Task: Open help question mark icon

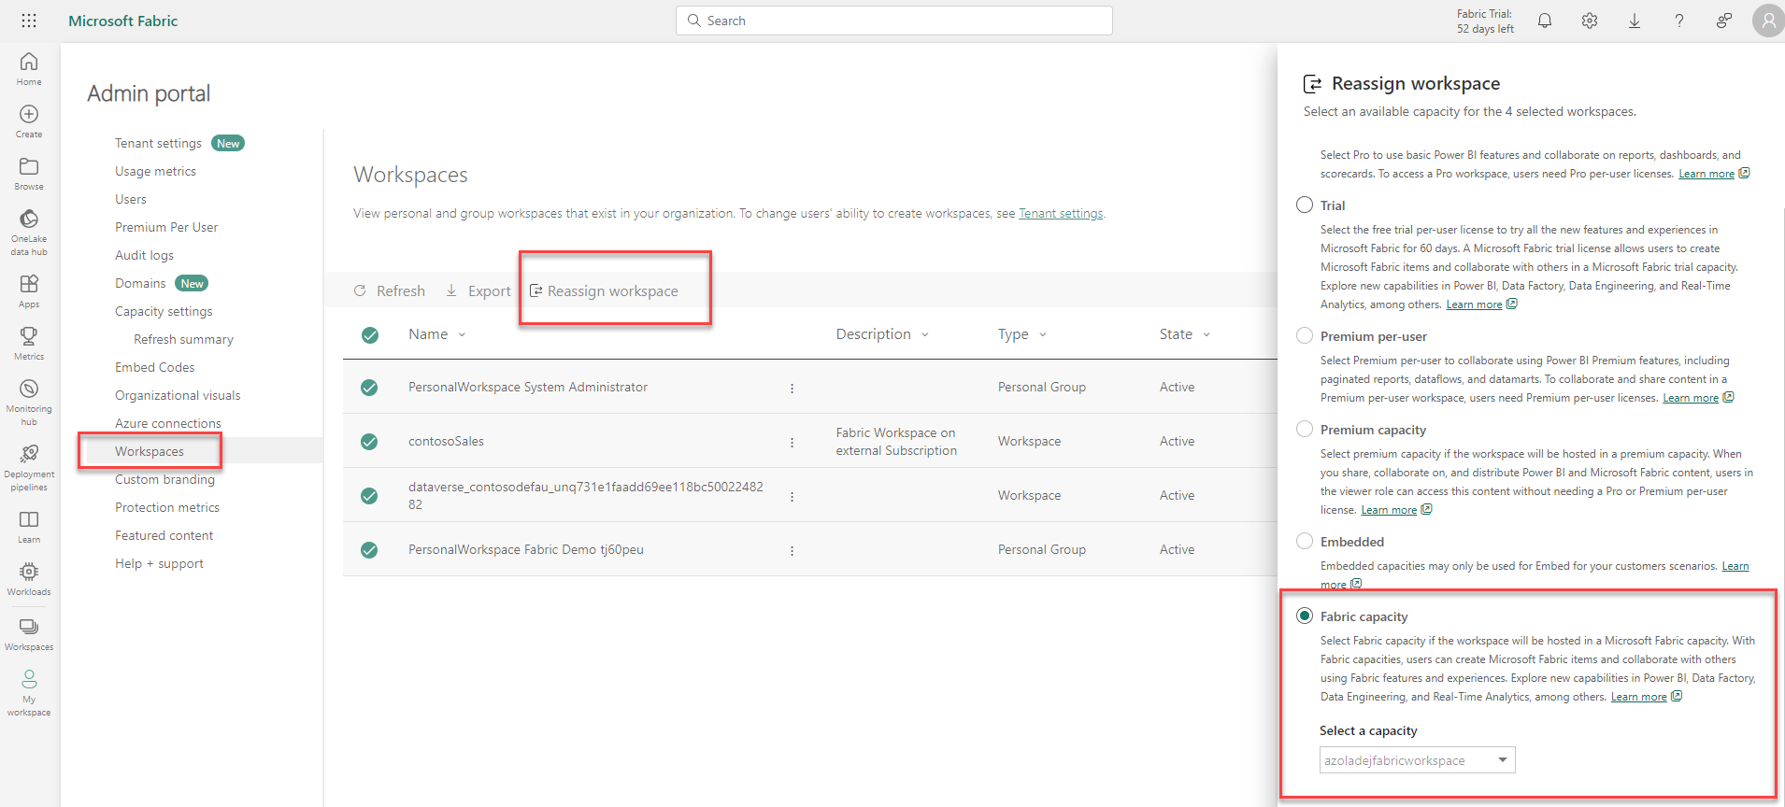Action: click(x=1679, y=21)
